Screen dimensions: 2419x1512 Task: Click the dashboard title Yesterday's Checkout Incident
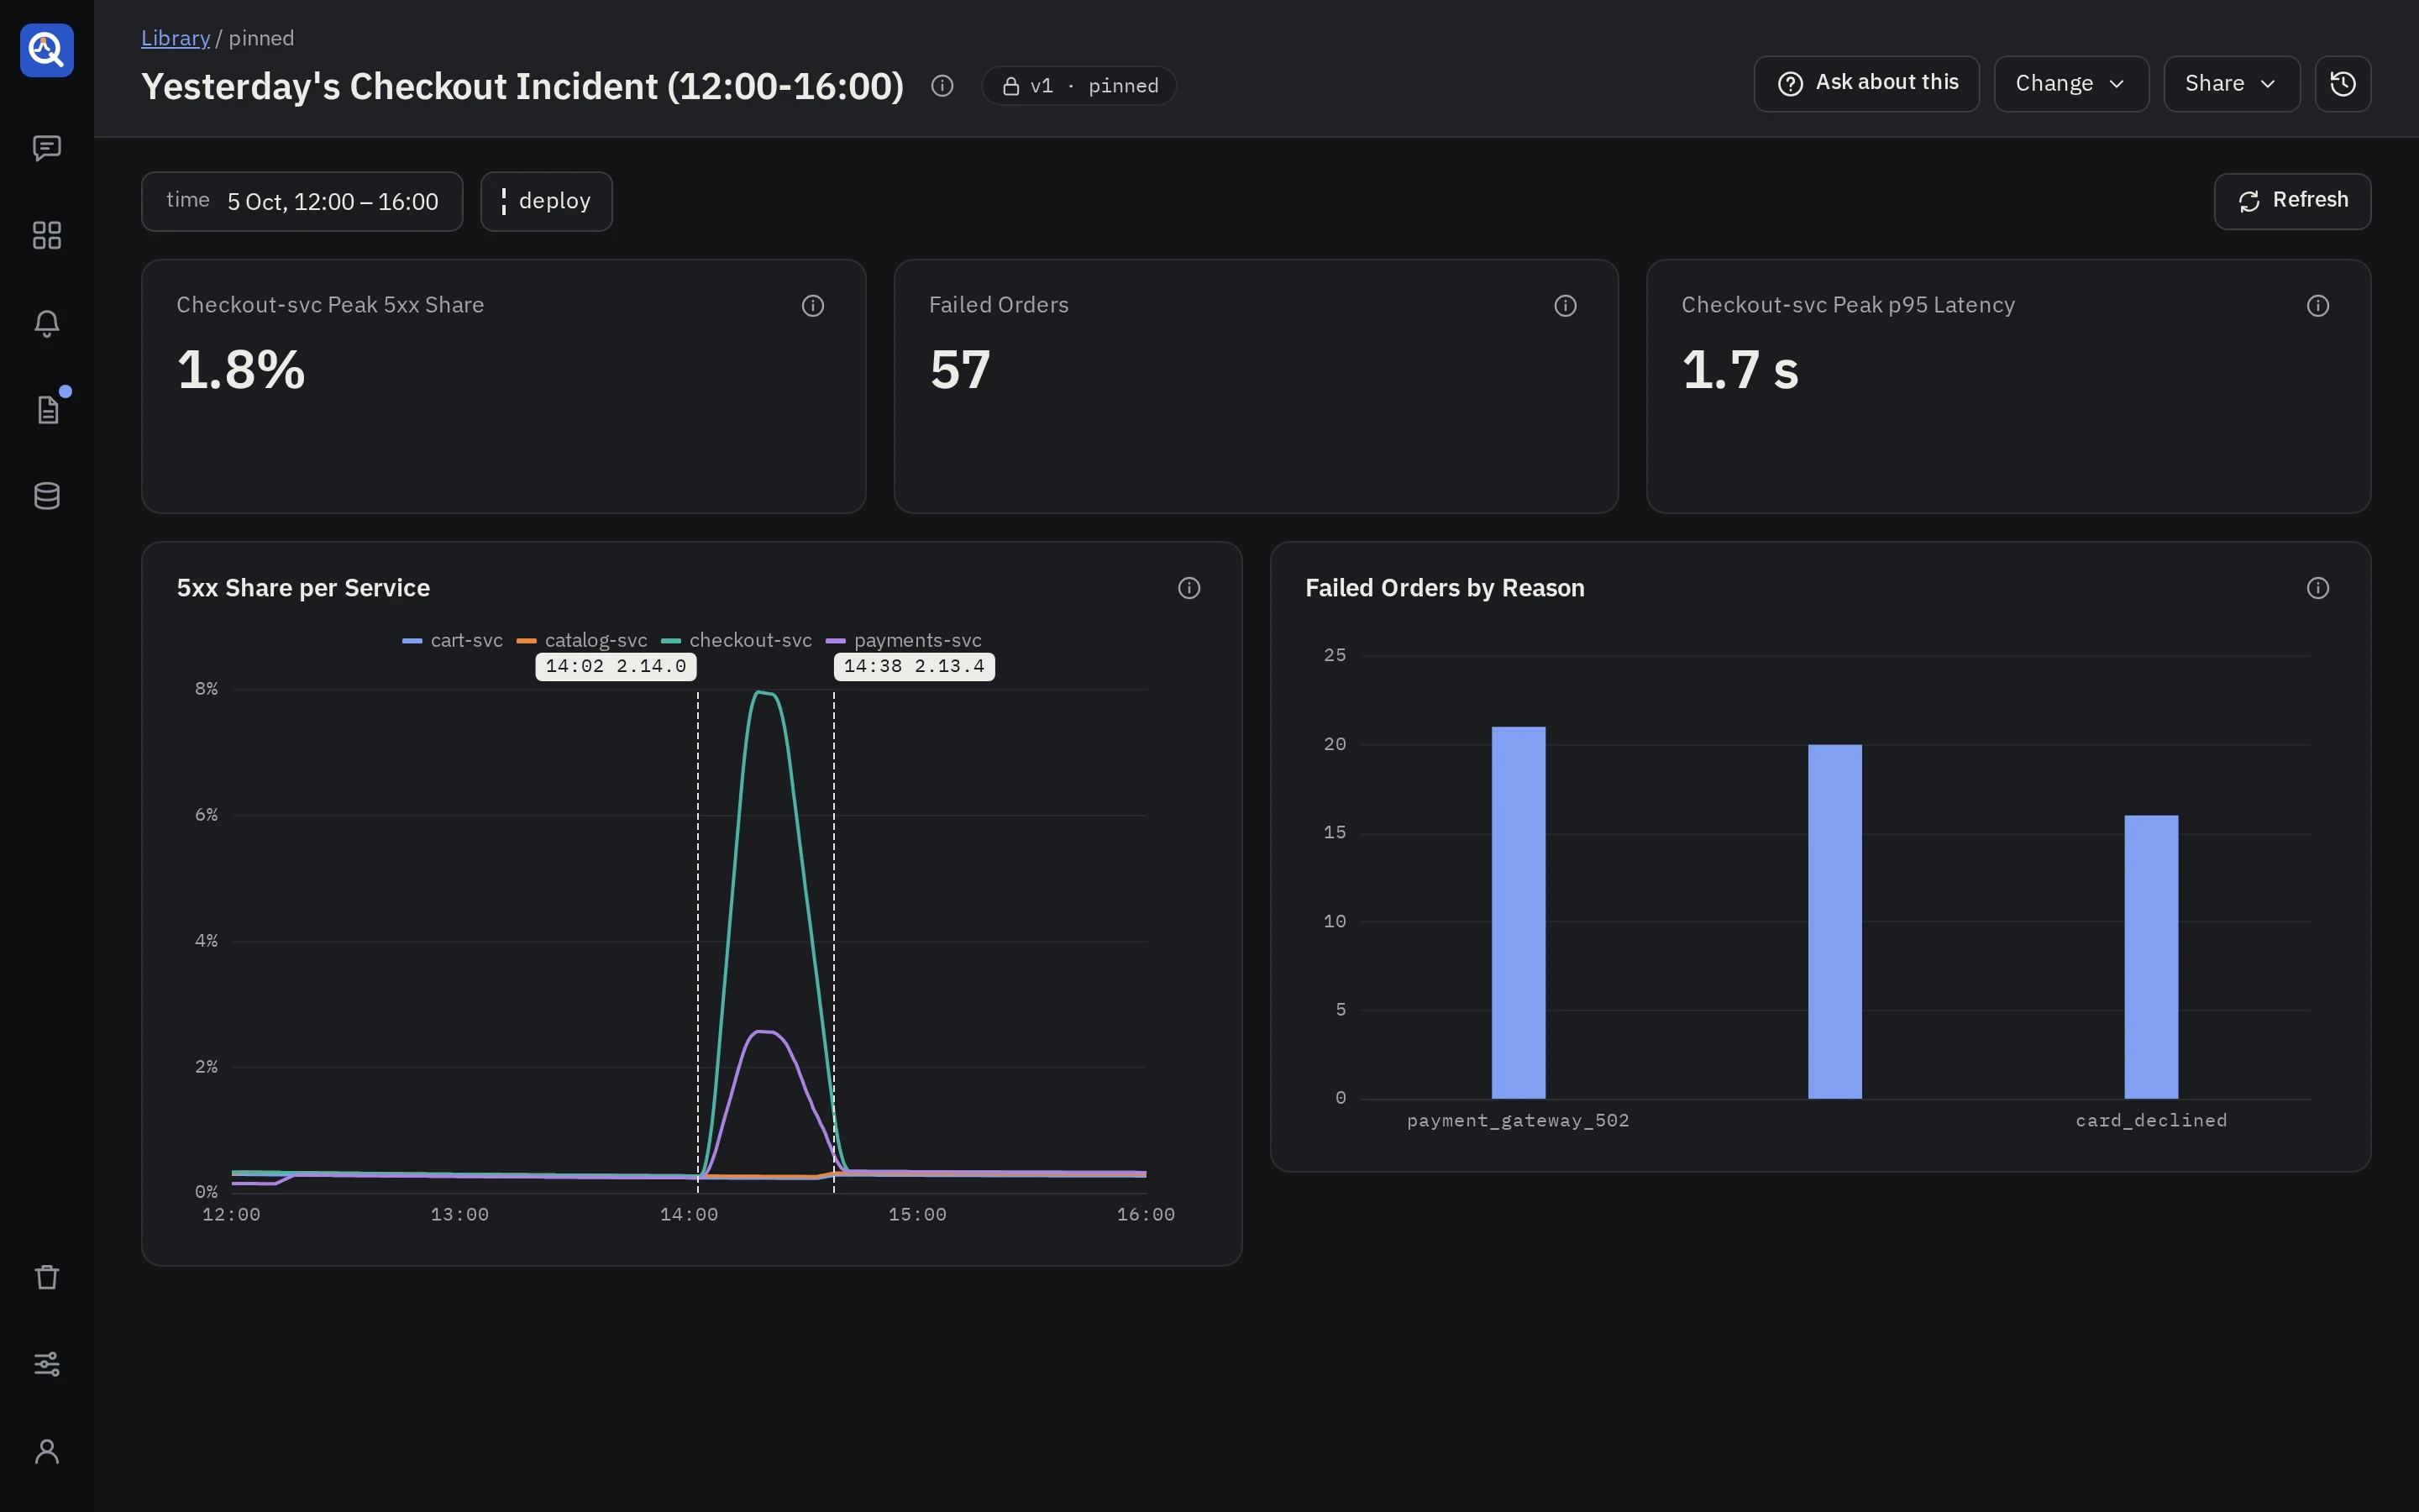click(x=522, y=87)
